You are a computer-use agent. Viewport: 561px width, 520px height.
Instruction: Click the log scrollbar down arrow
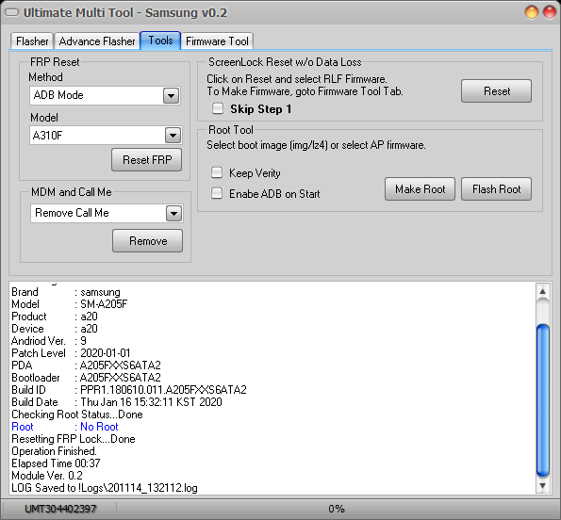[x=543, y=486]
